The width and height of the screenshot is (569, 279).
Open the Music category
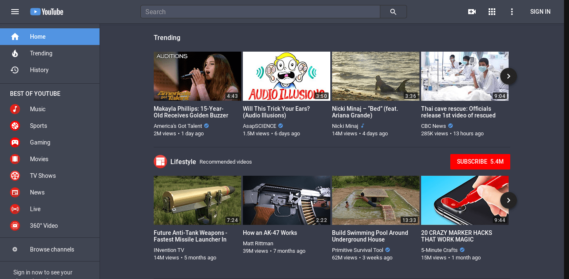point(50,109)
